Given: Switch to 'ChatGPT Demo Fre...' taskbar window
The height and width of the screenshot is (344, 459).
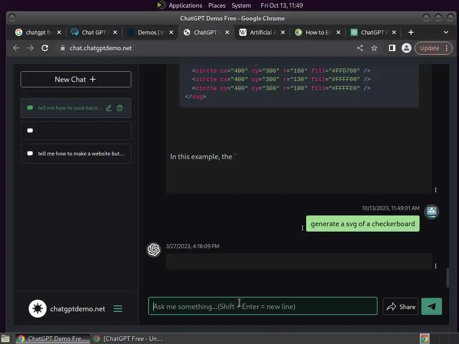Looking at the screenshot, I should (52, 339).
